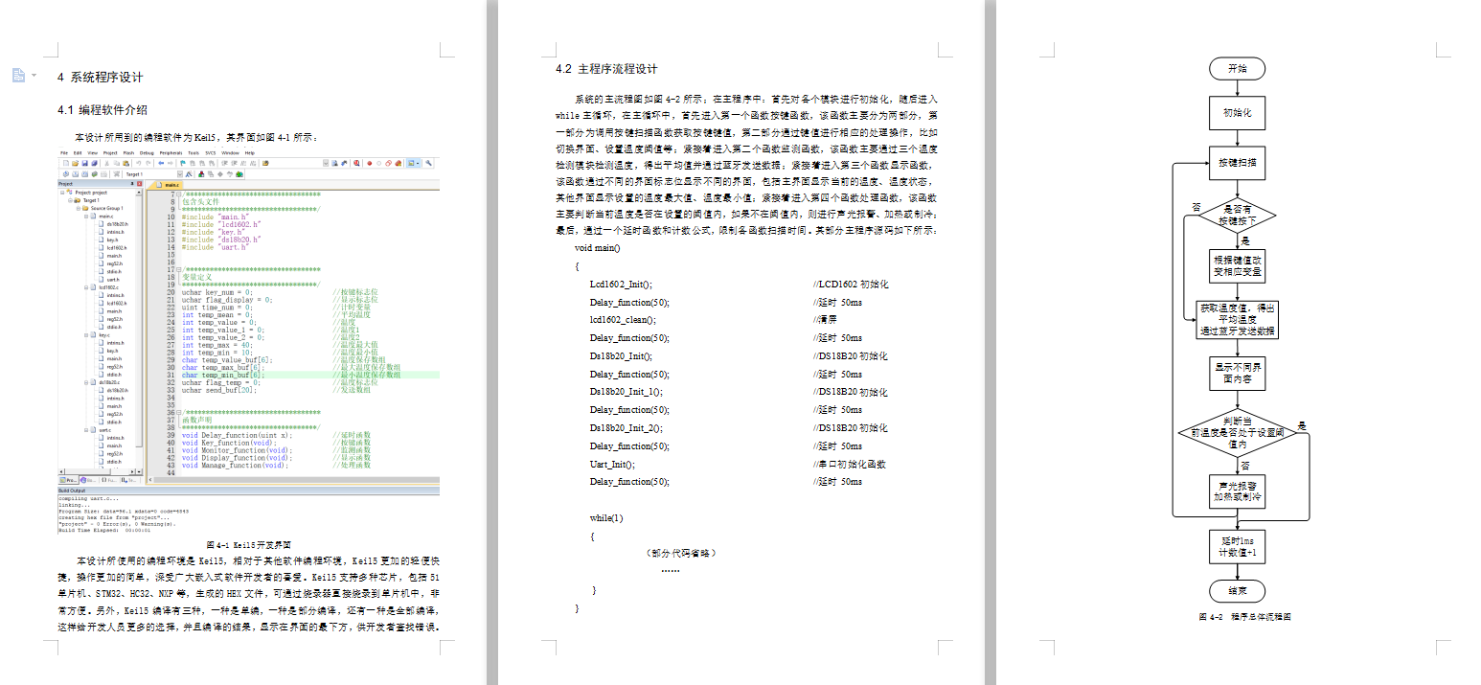This screenshot has width=1481, height=685.
Task: Click the Uart_Init(); code line
Action: pyautogui.click(x=611, y=464)
